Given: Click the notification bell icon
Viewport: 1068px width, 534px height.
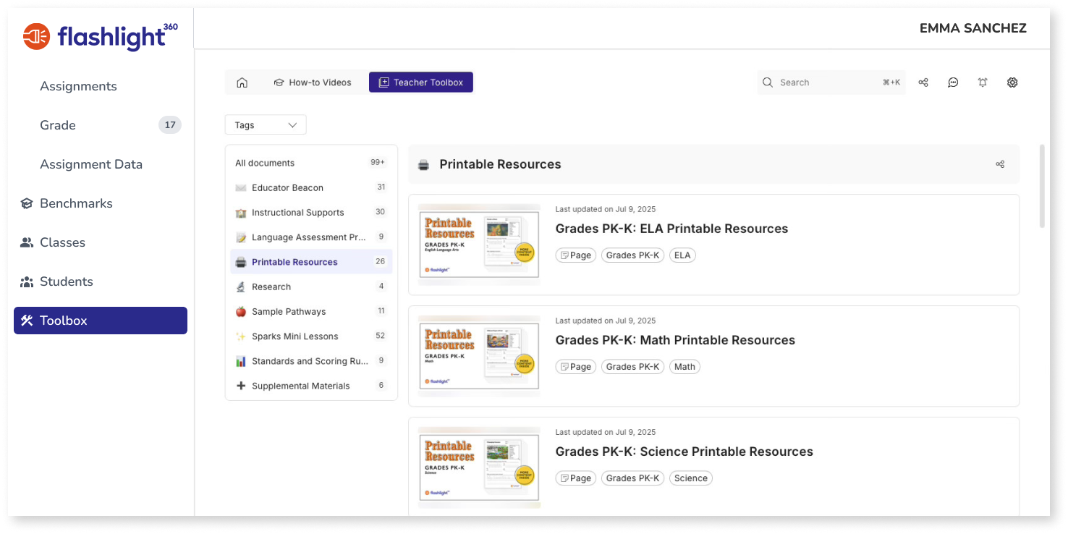Looking at the screenshot, I should [983, 82].
